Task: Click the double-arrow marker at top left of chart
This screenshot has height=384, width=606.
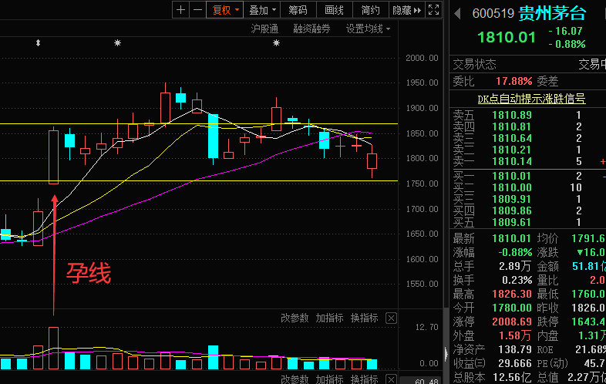Action: coord(38,43)
